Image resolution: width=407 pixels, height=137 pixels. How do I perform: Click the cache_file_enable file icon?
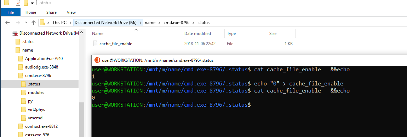click(x=95, y=44)
